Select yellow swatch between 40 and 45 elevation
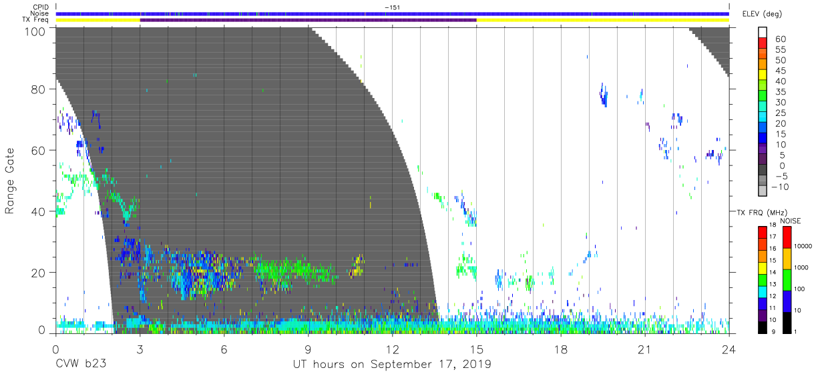 (x=764, y=76)
